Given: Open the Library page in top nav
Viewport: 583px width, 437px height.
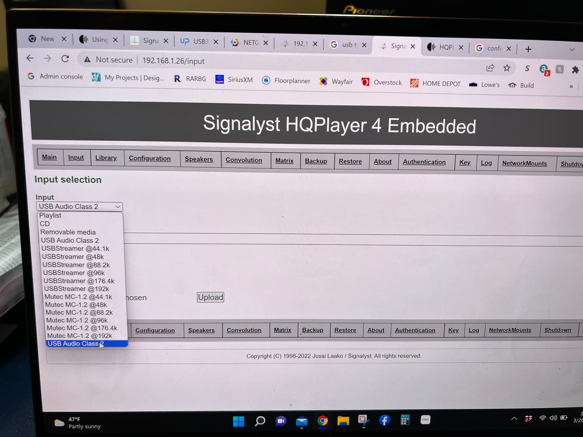Looking at the screenshot, I should click(x=106, y=158).
